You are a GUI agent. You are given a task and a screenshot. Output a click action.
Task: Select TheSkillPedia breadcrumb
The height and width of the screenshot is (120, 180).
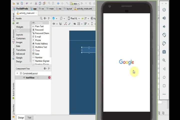point(21,8)
